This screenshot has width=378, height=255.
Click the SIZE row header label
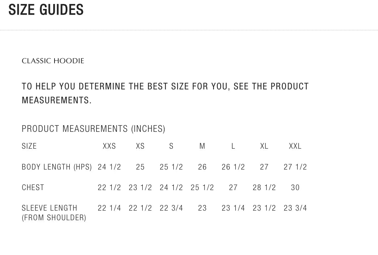point(29,146)
